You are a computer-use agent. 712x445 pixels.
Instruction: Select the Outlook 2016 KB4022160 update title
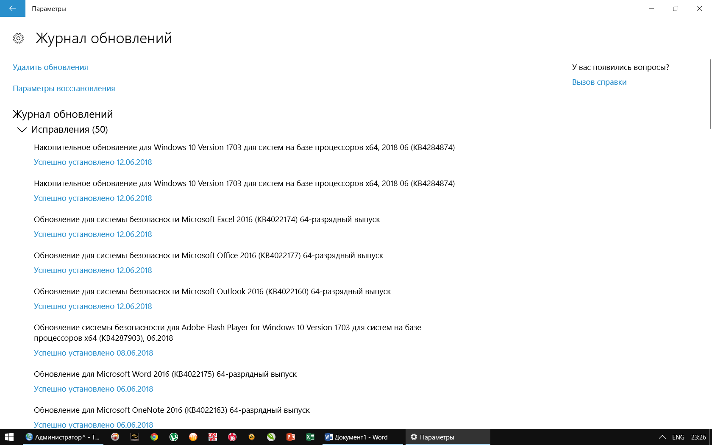212,292
